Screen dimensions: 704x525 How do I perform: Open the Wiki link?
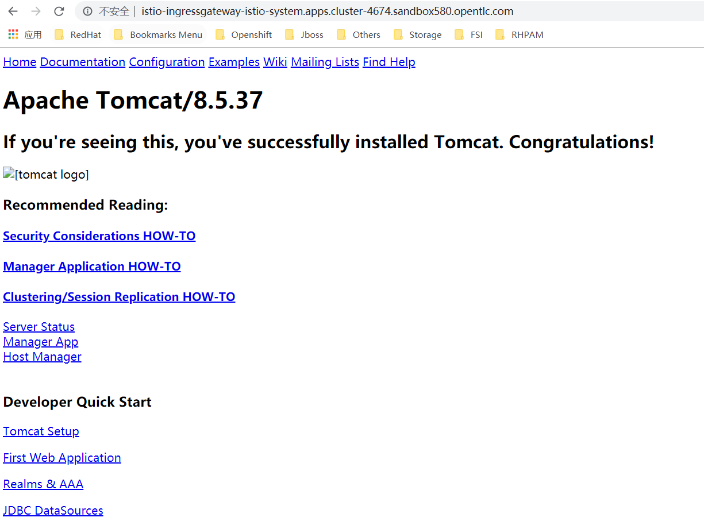pyautogui.click(x=275, y=62)
